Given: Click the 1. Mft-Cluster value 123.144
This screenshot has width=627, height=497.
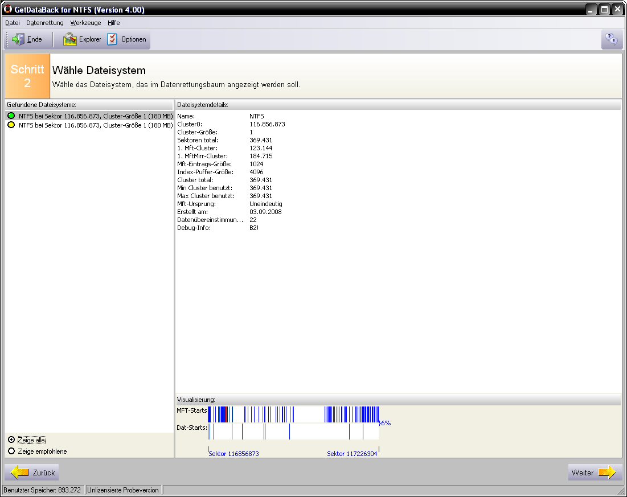Looking at the screenshot, I should (x=261, y=148).
